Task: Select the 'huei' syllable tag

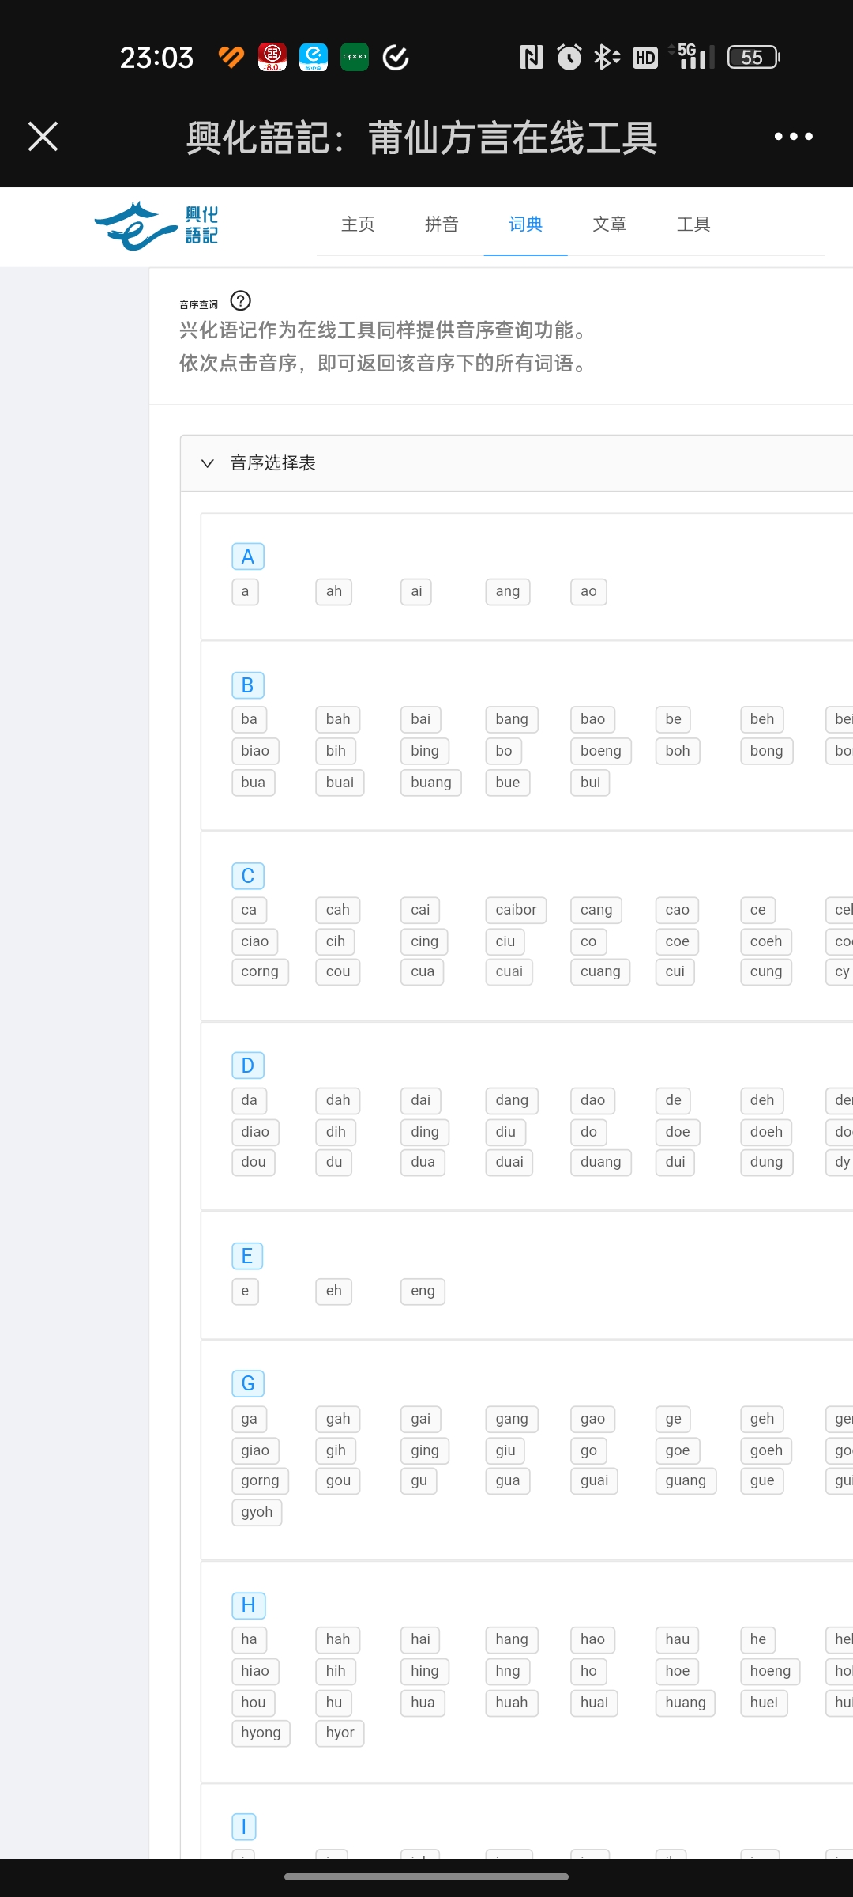Action: tap(765, 1703)
